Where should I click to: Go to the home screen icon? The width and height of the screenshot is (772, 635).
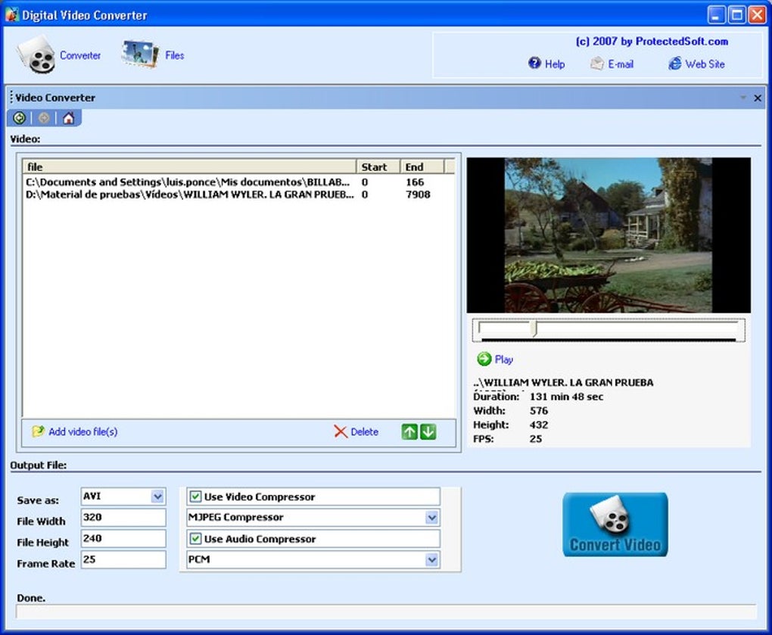[x=68, y=118]
